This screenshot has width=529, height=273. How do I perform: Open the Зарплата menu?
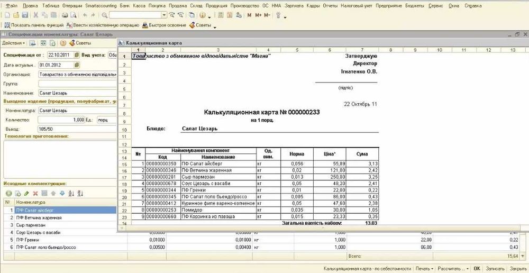point(294,6)
